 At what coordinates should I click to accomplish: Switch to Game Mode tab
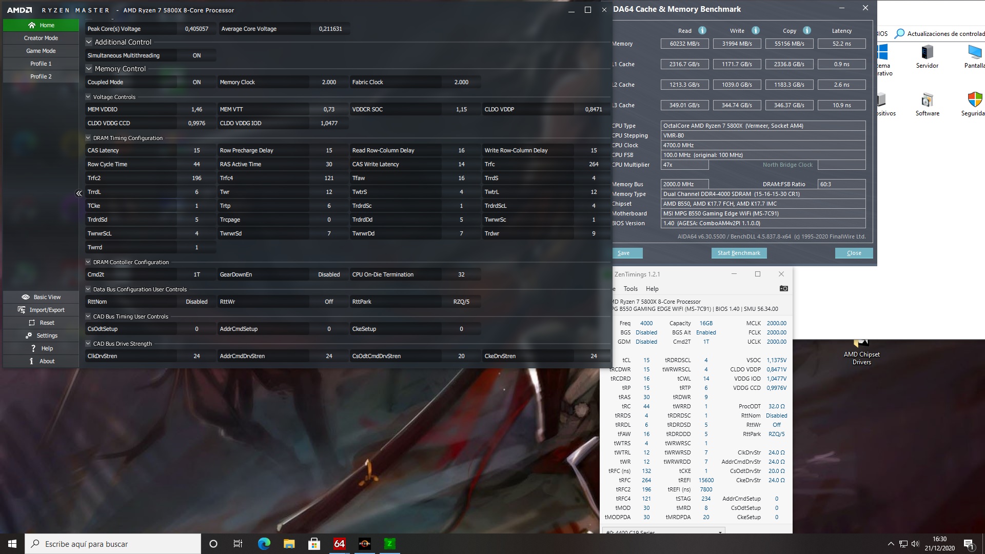coord(41,51)
